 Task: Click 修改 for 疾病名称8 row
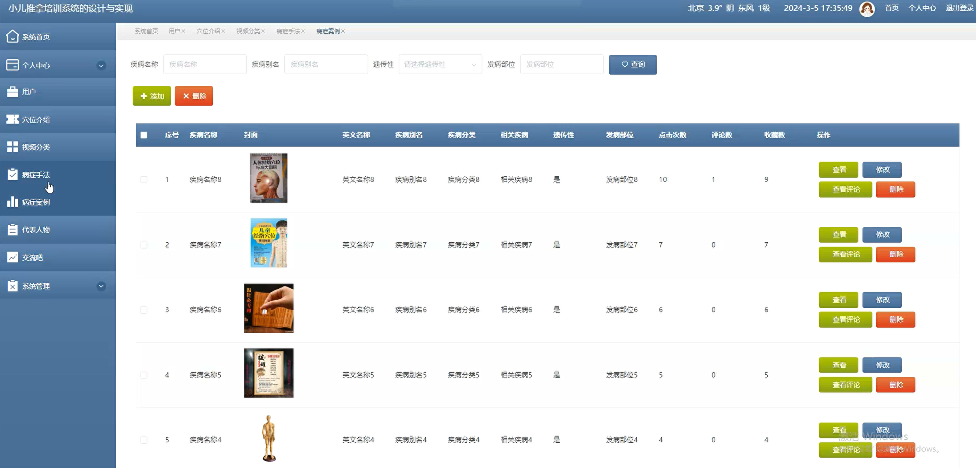(x=882, y=169)
